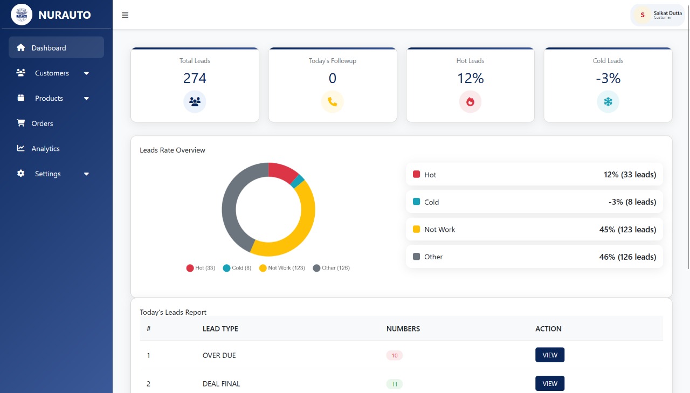This screenshot has width=690, height=393.
Task: Click the yellow Not Work color swatch in list
Action: click(x=416, y=229)
